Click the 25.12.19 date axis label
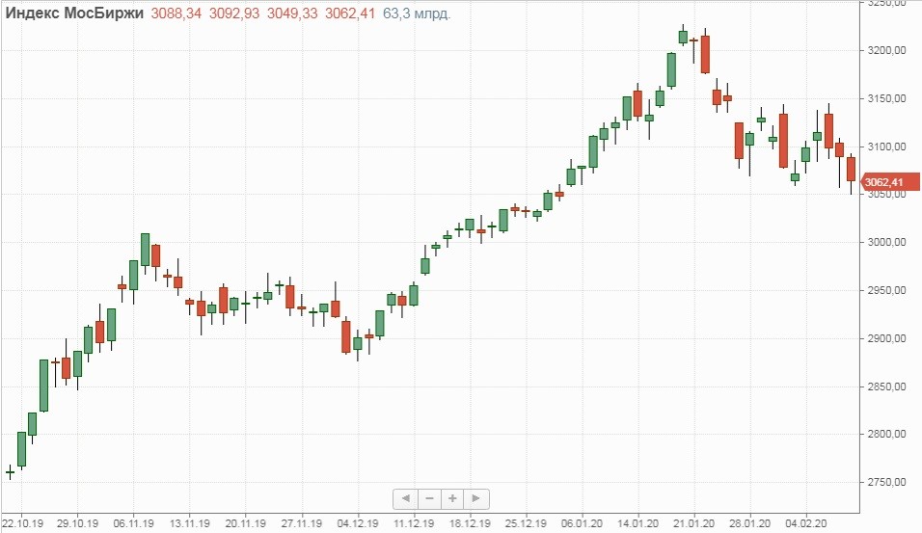Image resolution: width=922 pixels, height=533 pixels. [x=526, y=523]
